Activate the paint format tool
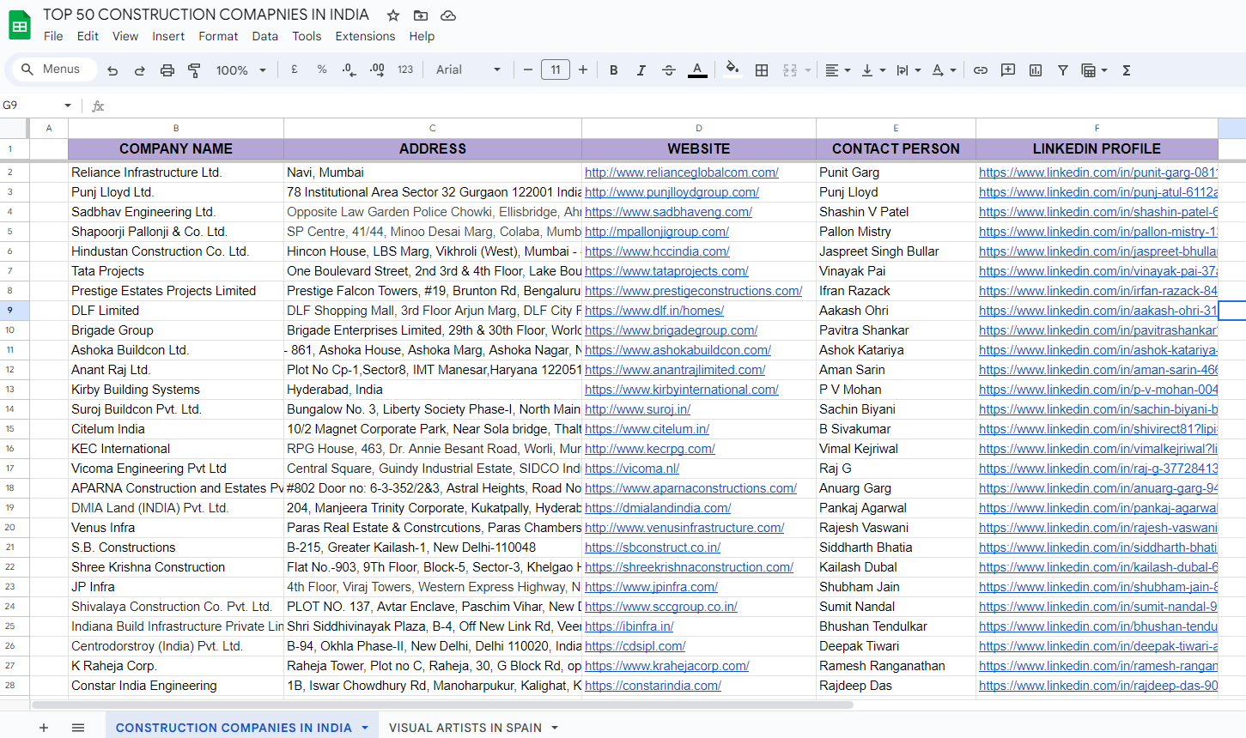This screenshot has height=738, width=1246. [195, 70]
